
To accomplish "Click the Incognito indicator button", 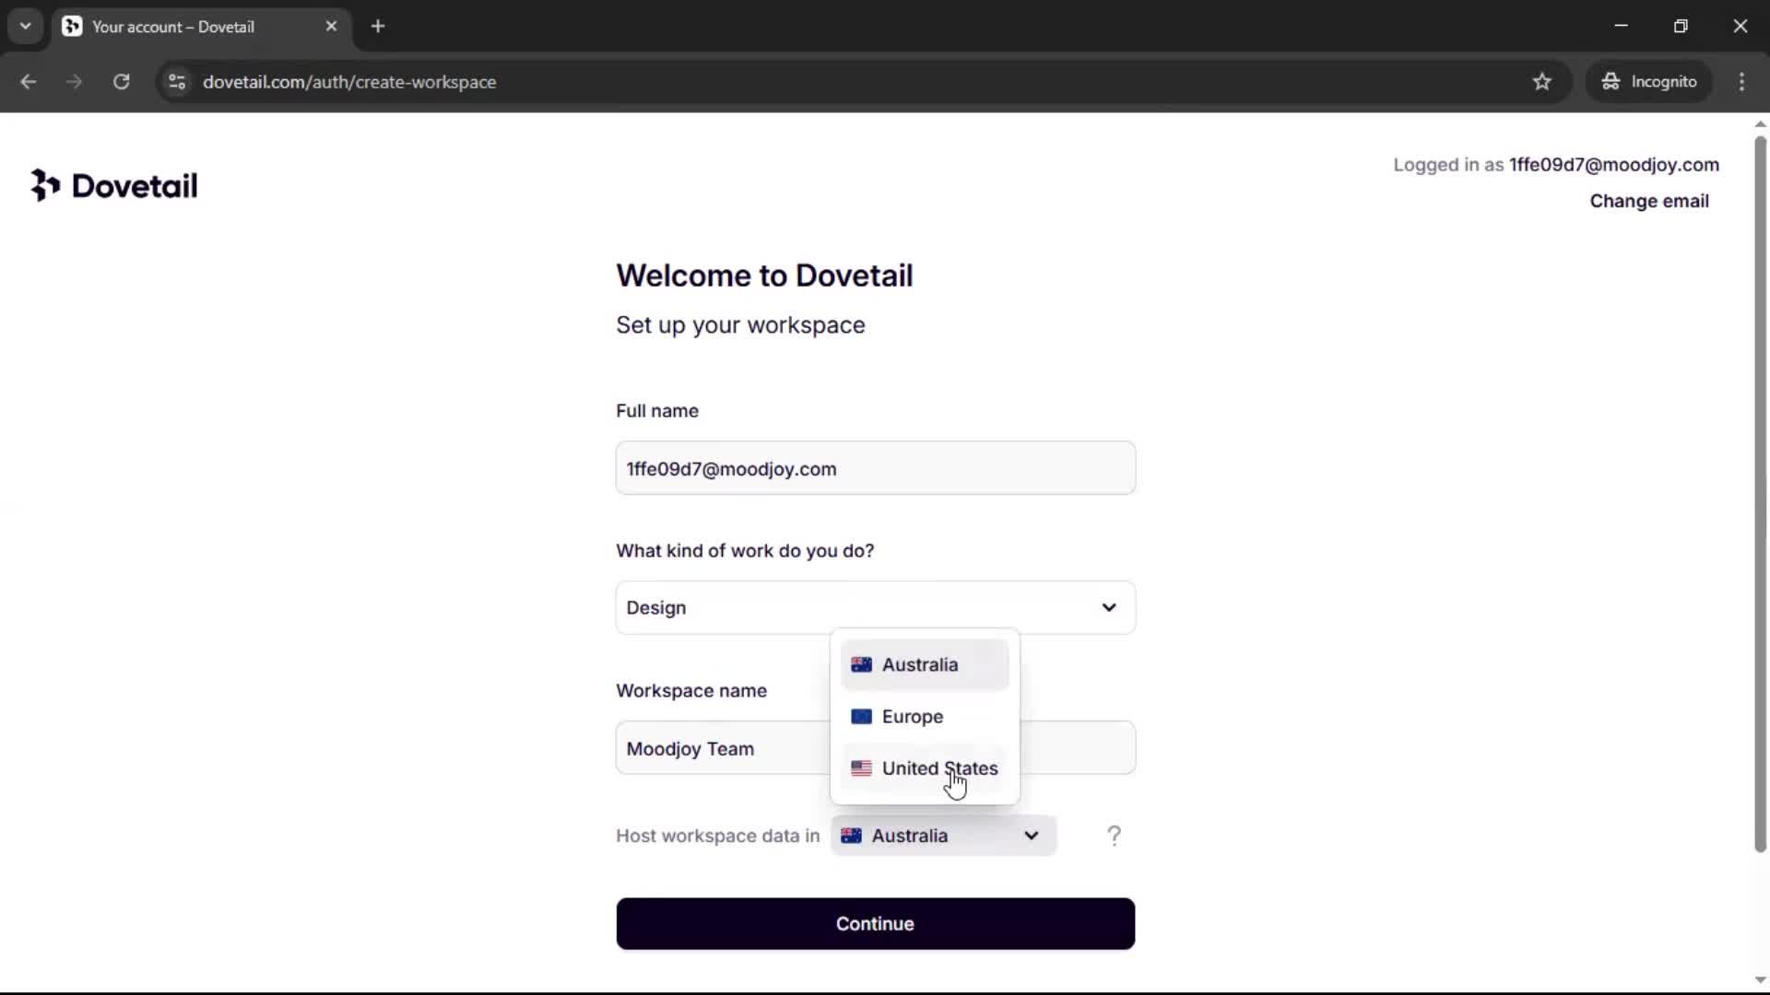I will pyautogui.click(x=1649, y=82).
